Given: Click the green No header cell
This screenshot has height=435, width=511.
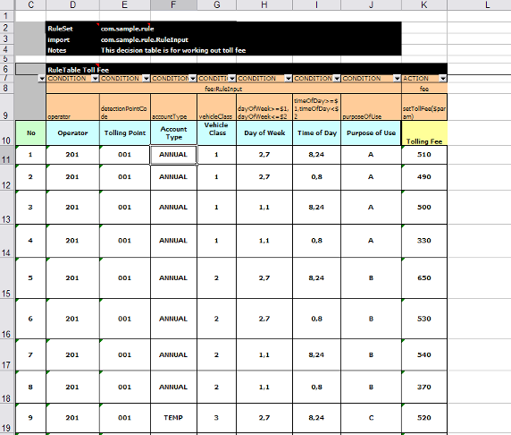Looking at the screenshot, I should pos(30,132).
